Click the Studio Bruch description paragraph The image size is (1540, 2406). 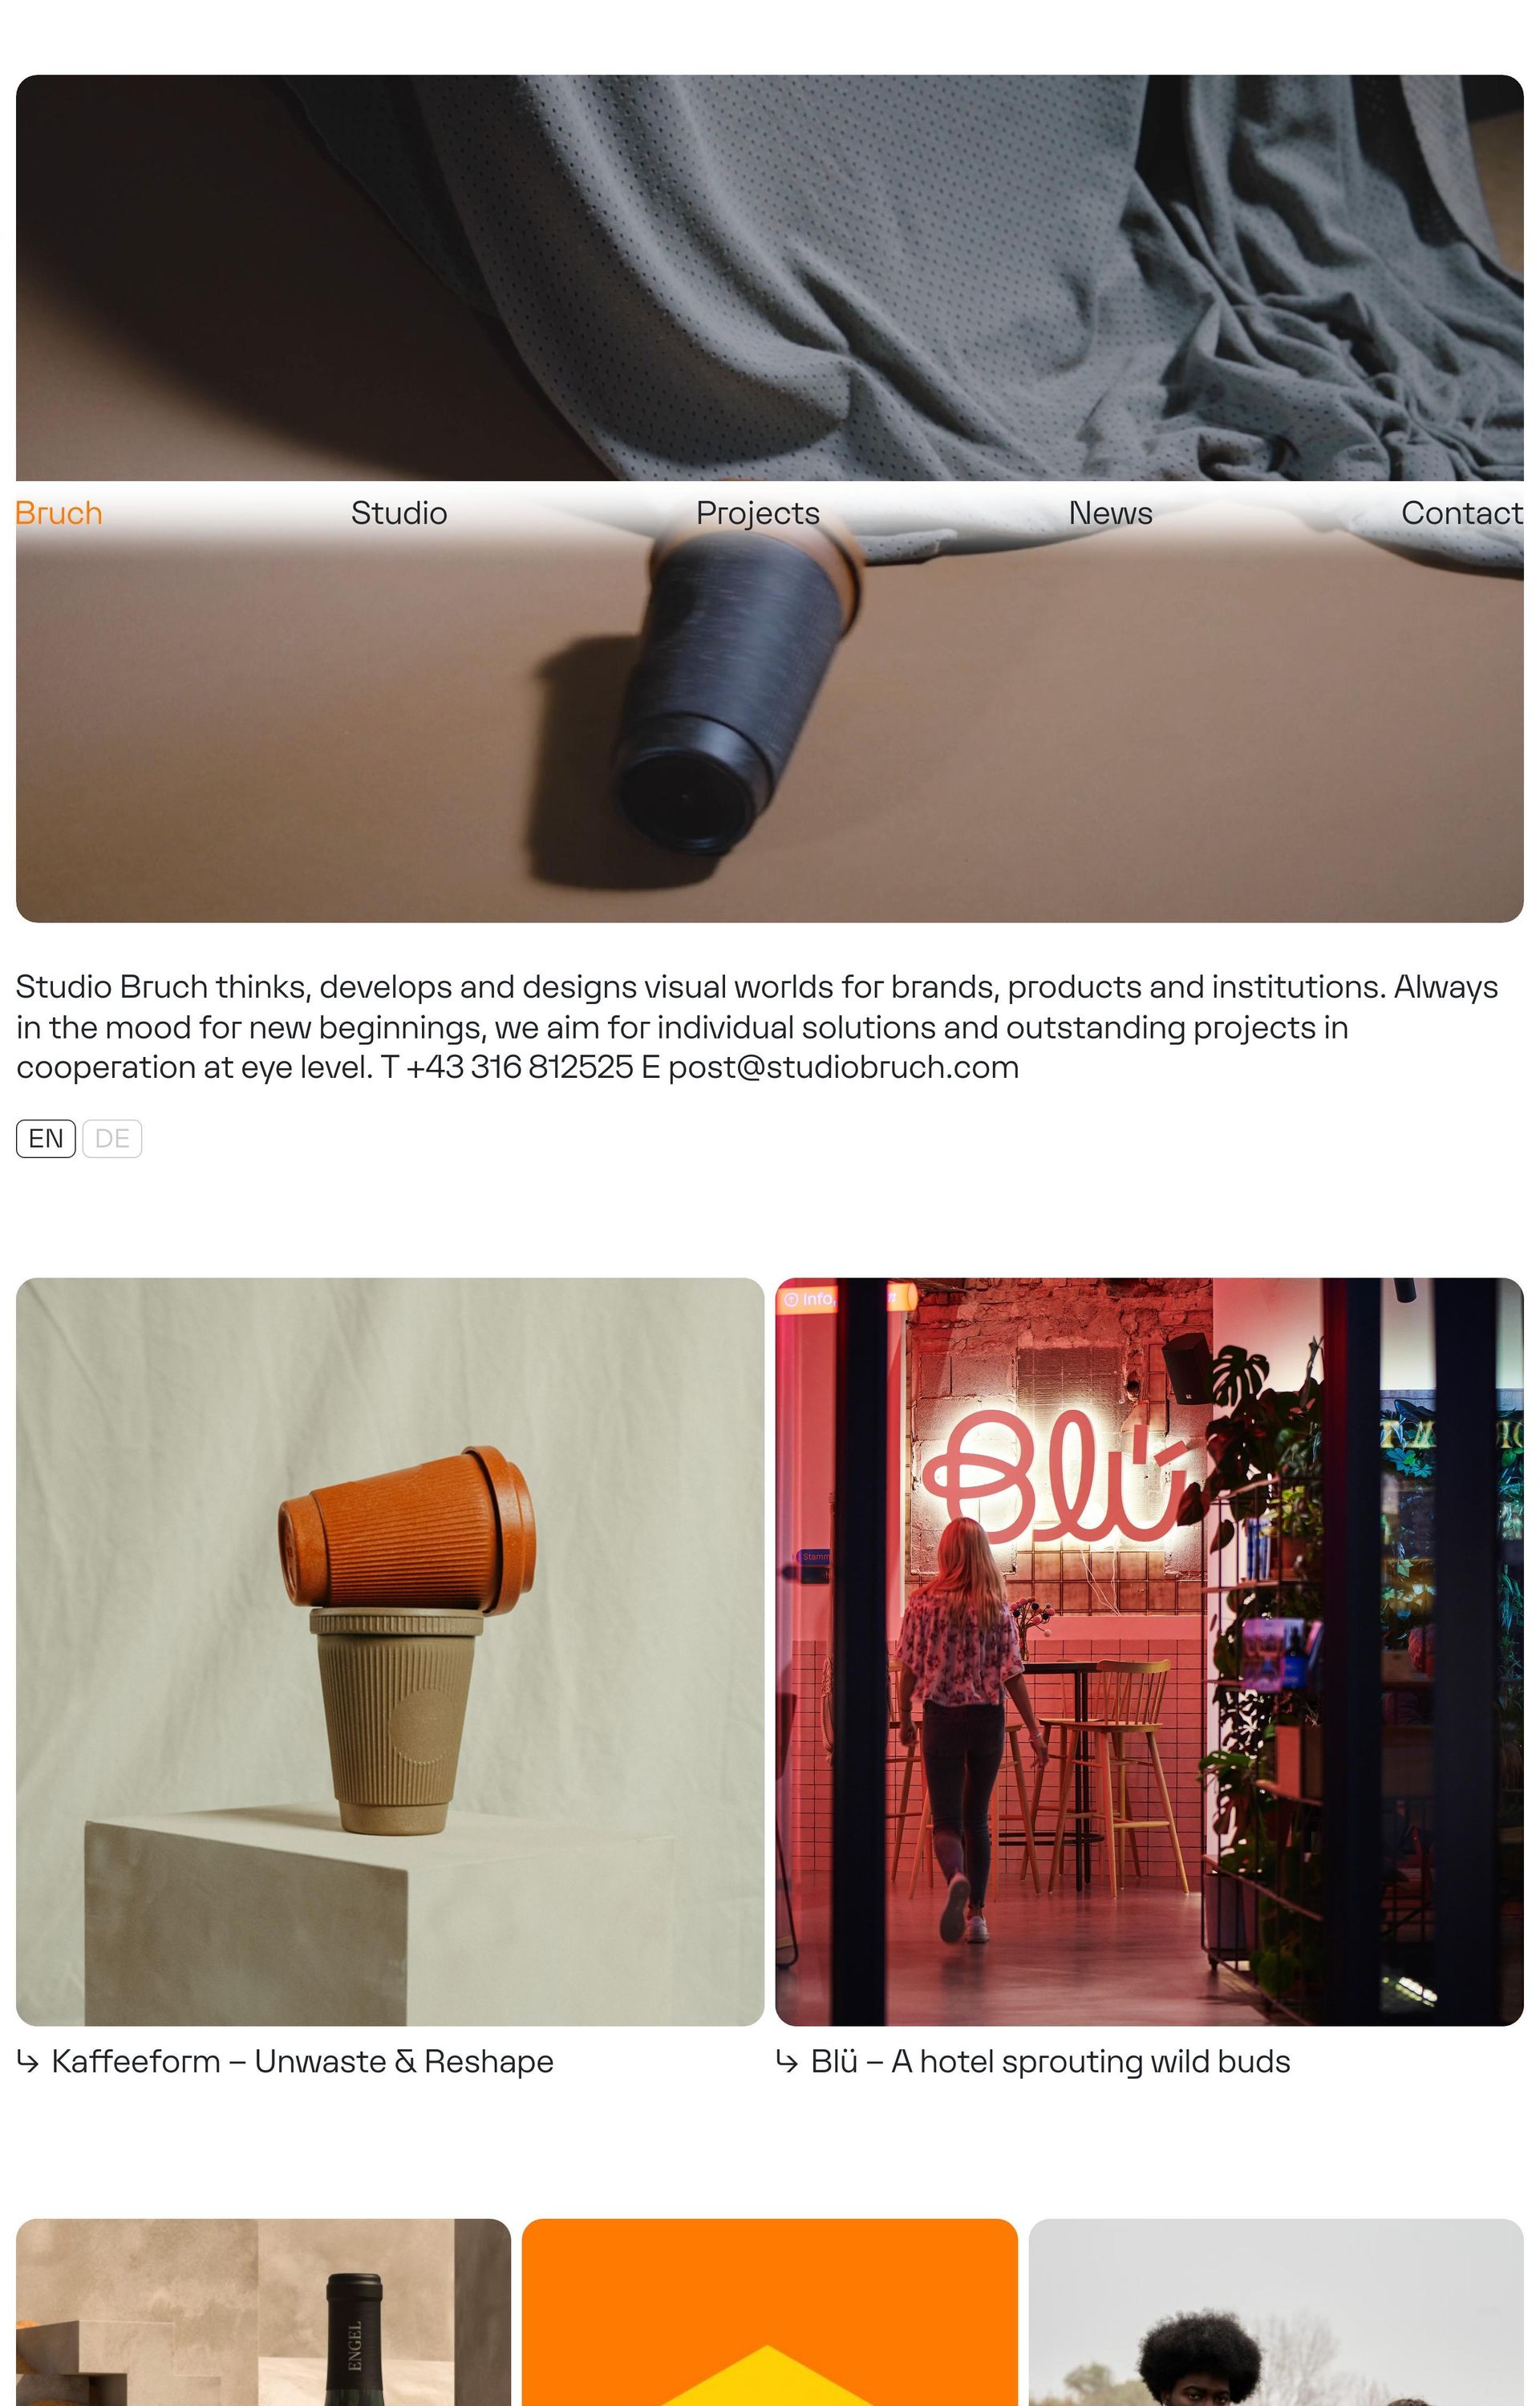757,1027
